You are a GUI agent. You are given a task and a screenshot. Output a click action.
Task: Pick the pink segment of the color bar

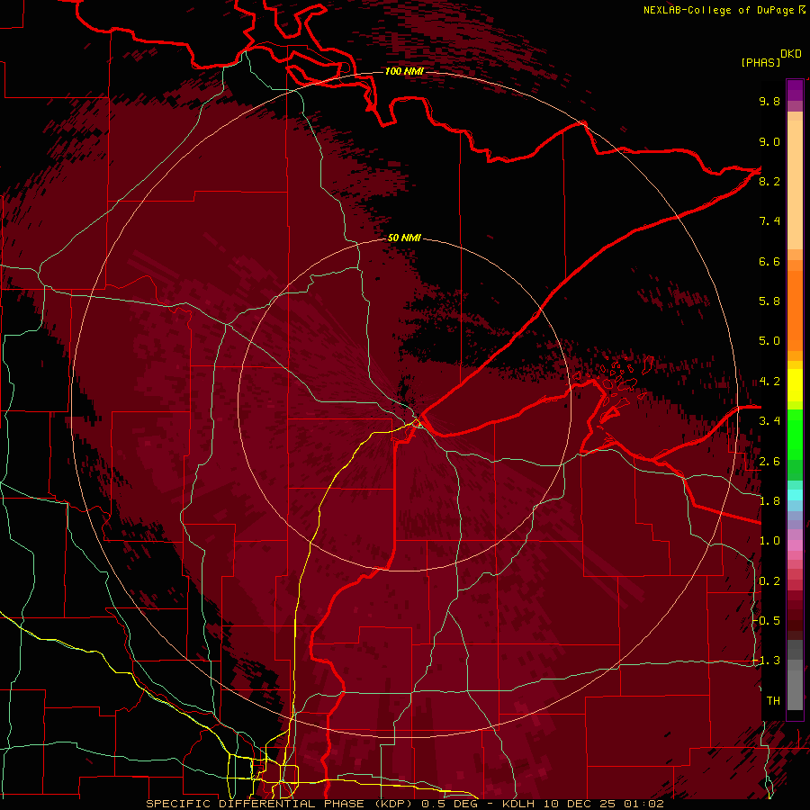[795, 545]
